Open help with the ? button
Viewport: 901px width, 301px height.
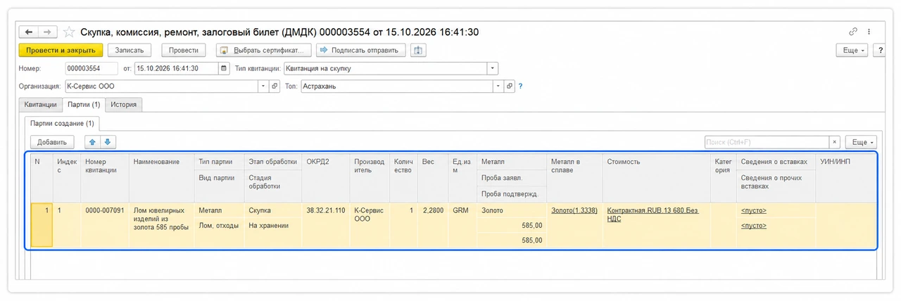coord(880,51)
